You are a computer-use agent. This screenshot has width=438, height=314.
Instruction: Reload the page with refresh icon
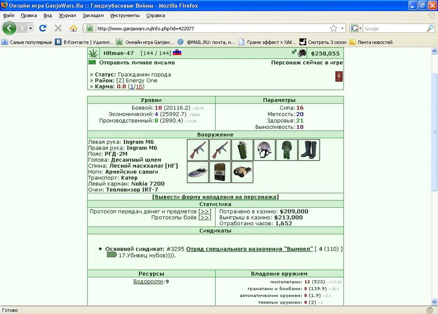[43, 28]
